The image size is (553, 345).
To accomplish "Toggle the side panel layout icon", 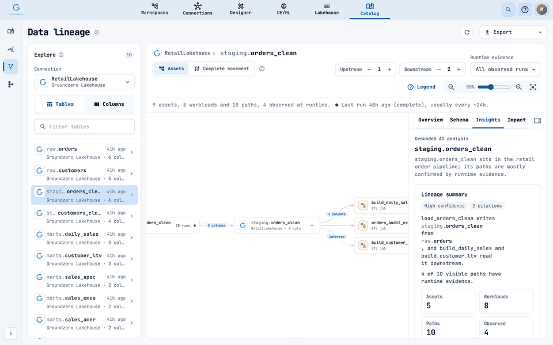I will click(537, 120).
